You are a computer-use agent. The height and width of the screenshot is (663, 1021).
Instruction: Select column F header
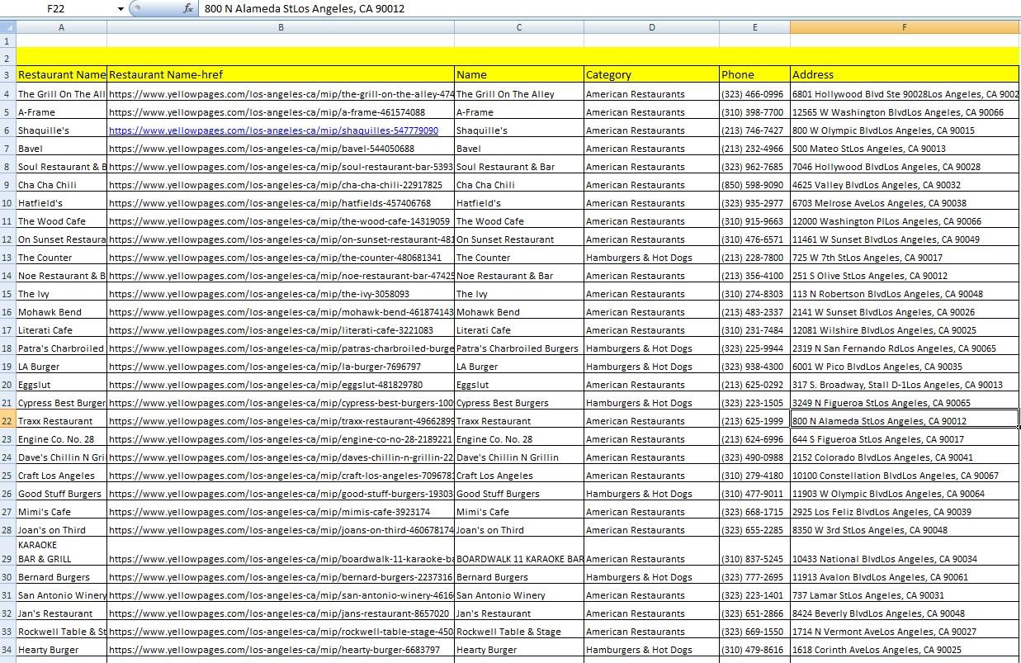pyautogui.click(x=905, y=26)
